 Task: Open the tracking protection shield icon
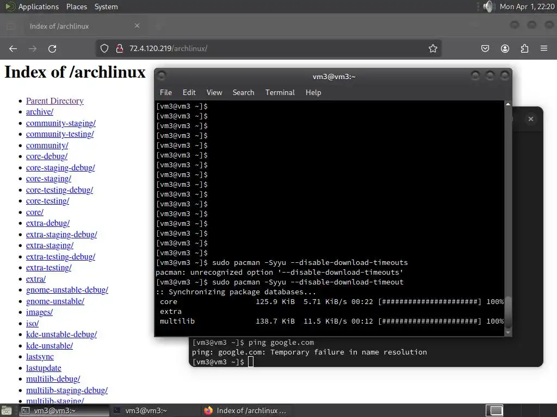(104, 48)
